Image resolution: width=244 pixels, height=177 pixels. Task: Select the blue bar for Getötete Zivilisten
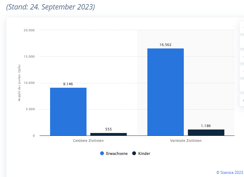[x=68, y=111]
